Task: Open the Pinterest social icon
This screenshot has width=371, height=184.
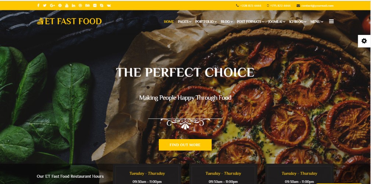Action: (60, 6)
